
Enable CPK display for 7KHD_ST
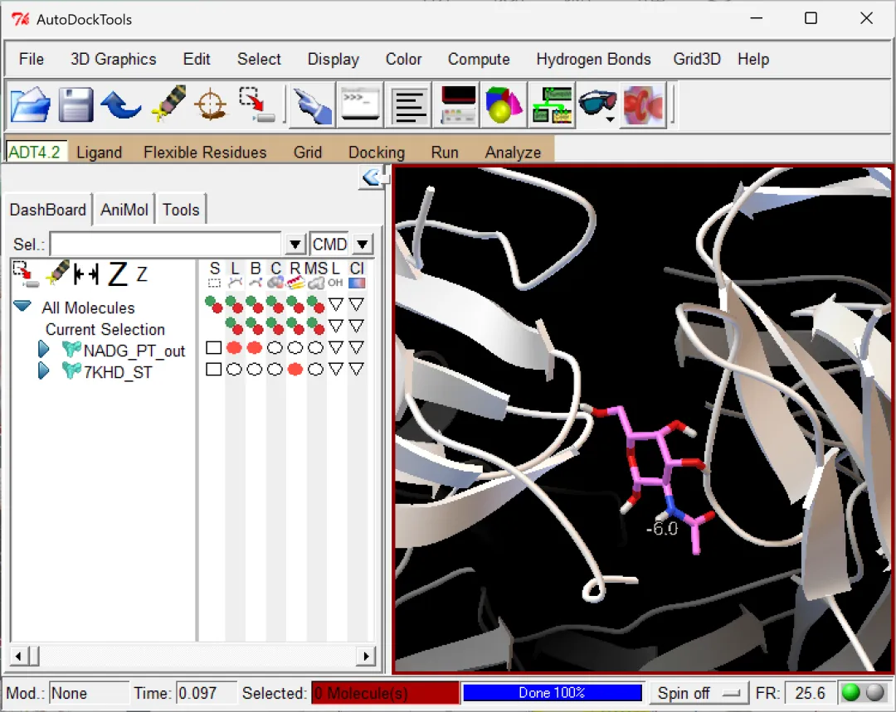point(275,370)
